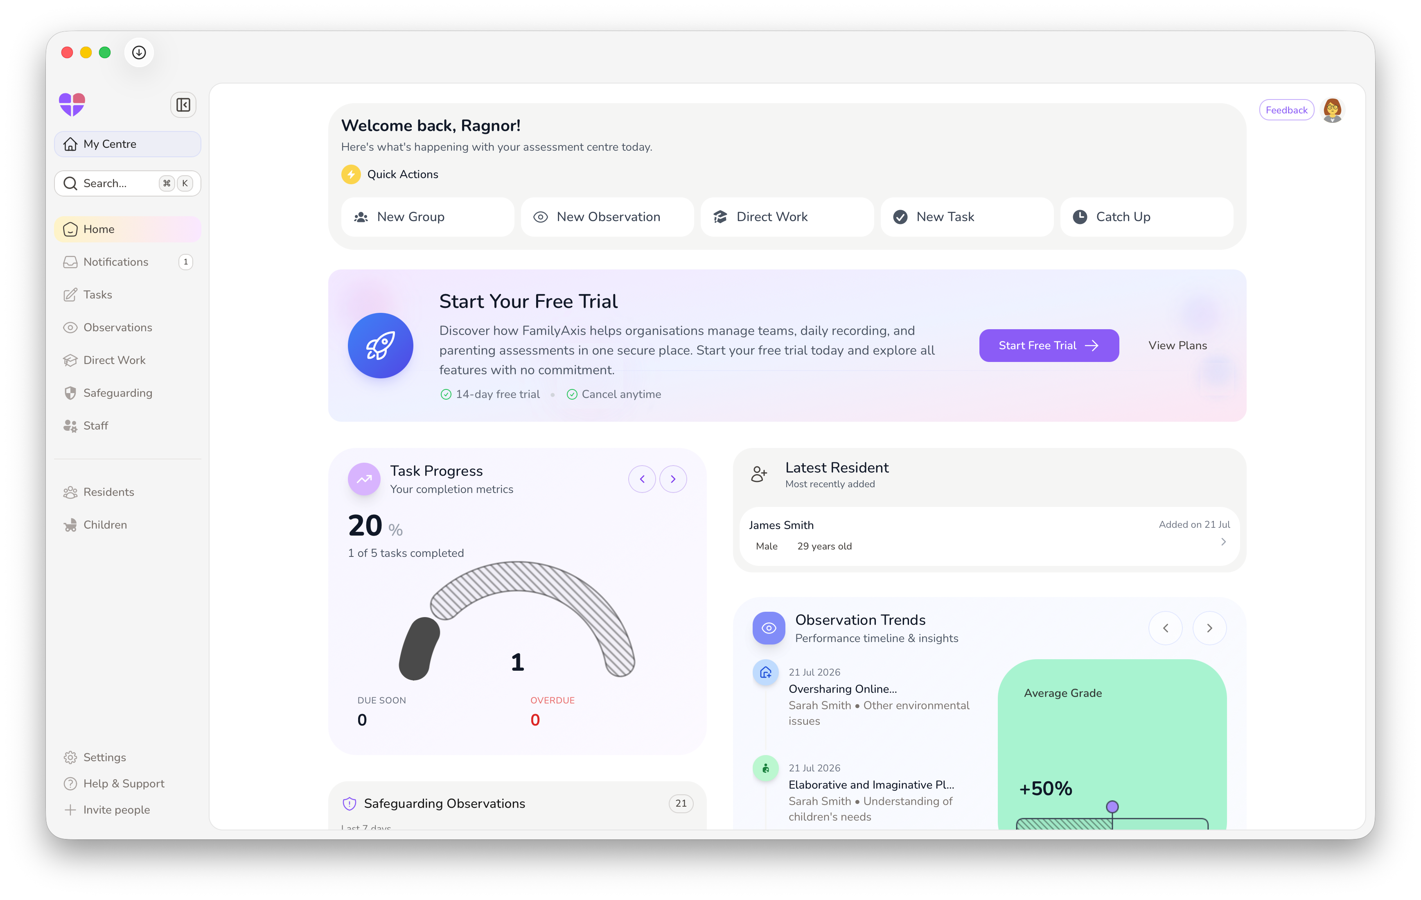Image resolution: width=1421 pixels, height=900 pixels.
Task: Expand James Smith resident chevron
Action: [x=1224, y=542]
